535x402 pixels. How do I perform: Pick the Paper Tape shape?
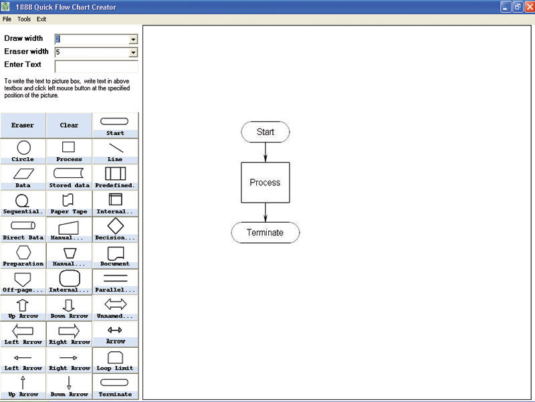pos(69,203)
